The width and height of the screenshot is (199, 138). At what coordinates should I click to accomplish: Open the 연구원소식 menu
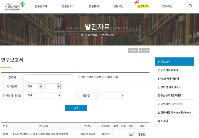click(68, 6)
